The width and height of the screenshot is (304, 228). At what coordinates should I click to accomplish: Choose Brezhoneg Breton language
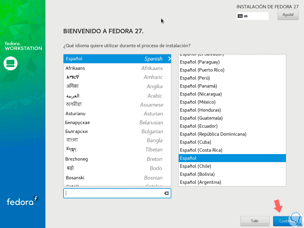117,159
